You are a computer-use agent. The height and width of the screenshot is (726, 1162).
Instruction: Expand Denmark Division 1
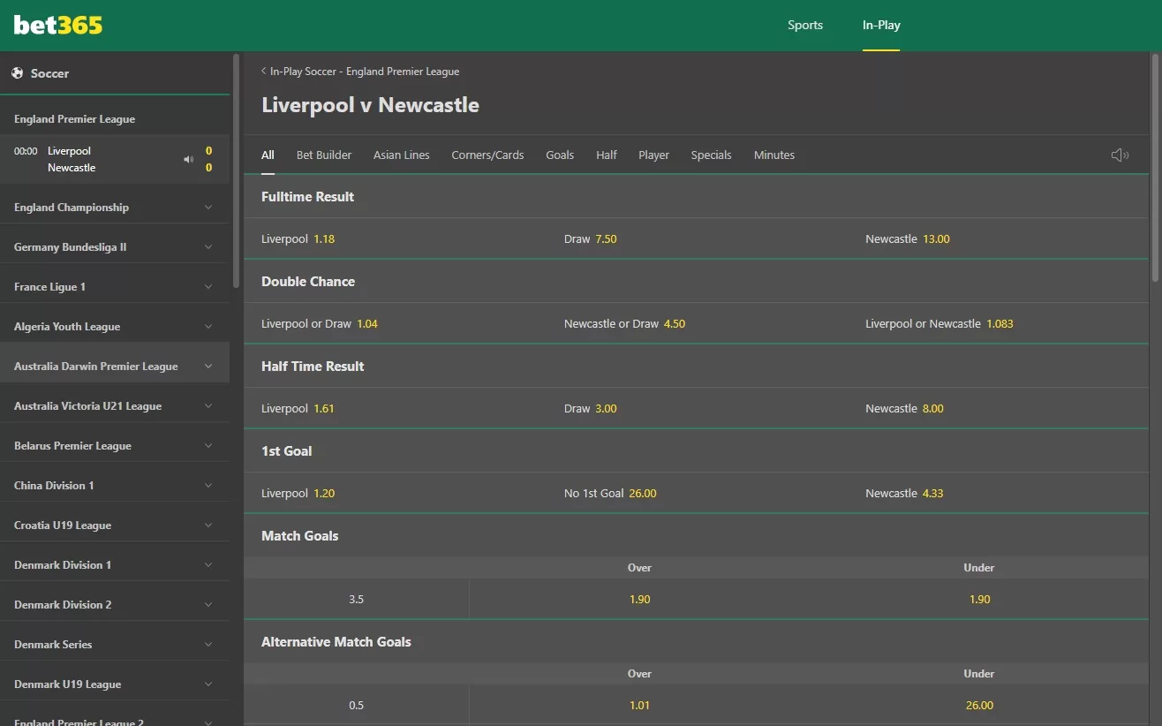point(115,565)
